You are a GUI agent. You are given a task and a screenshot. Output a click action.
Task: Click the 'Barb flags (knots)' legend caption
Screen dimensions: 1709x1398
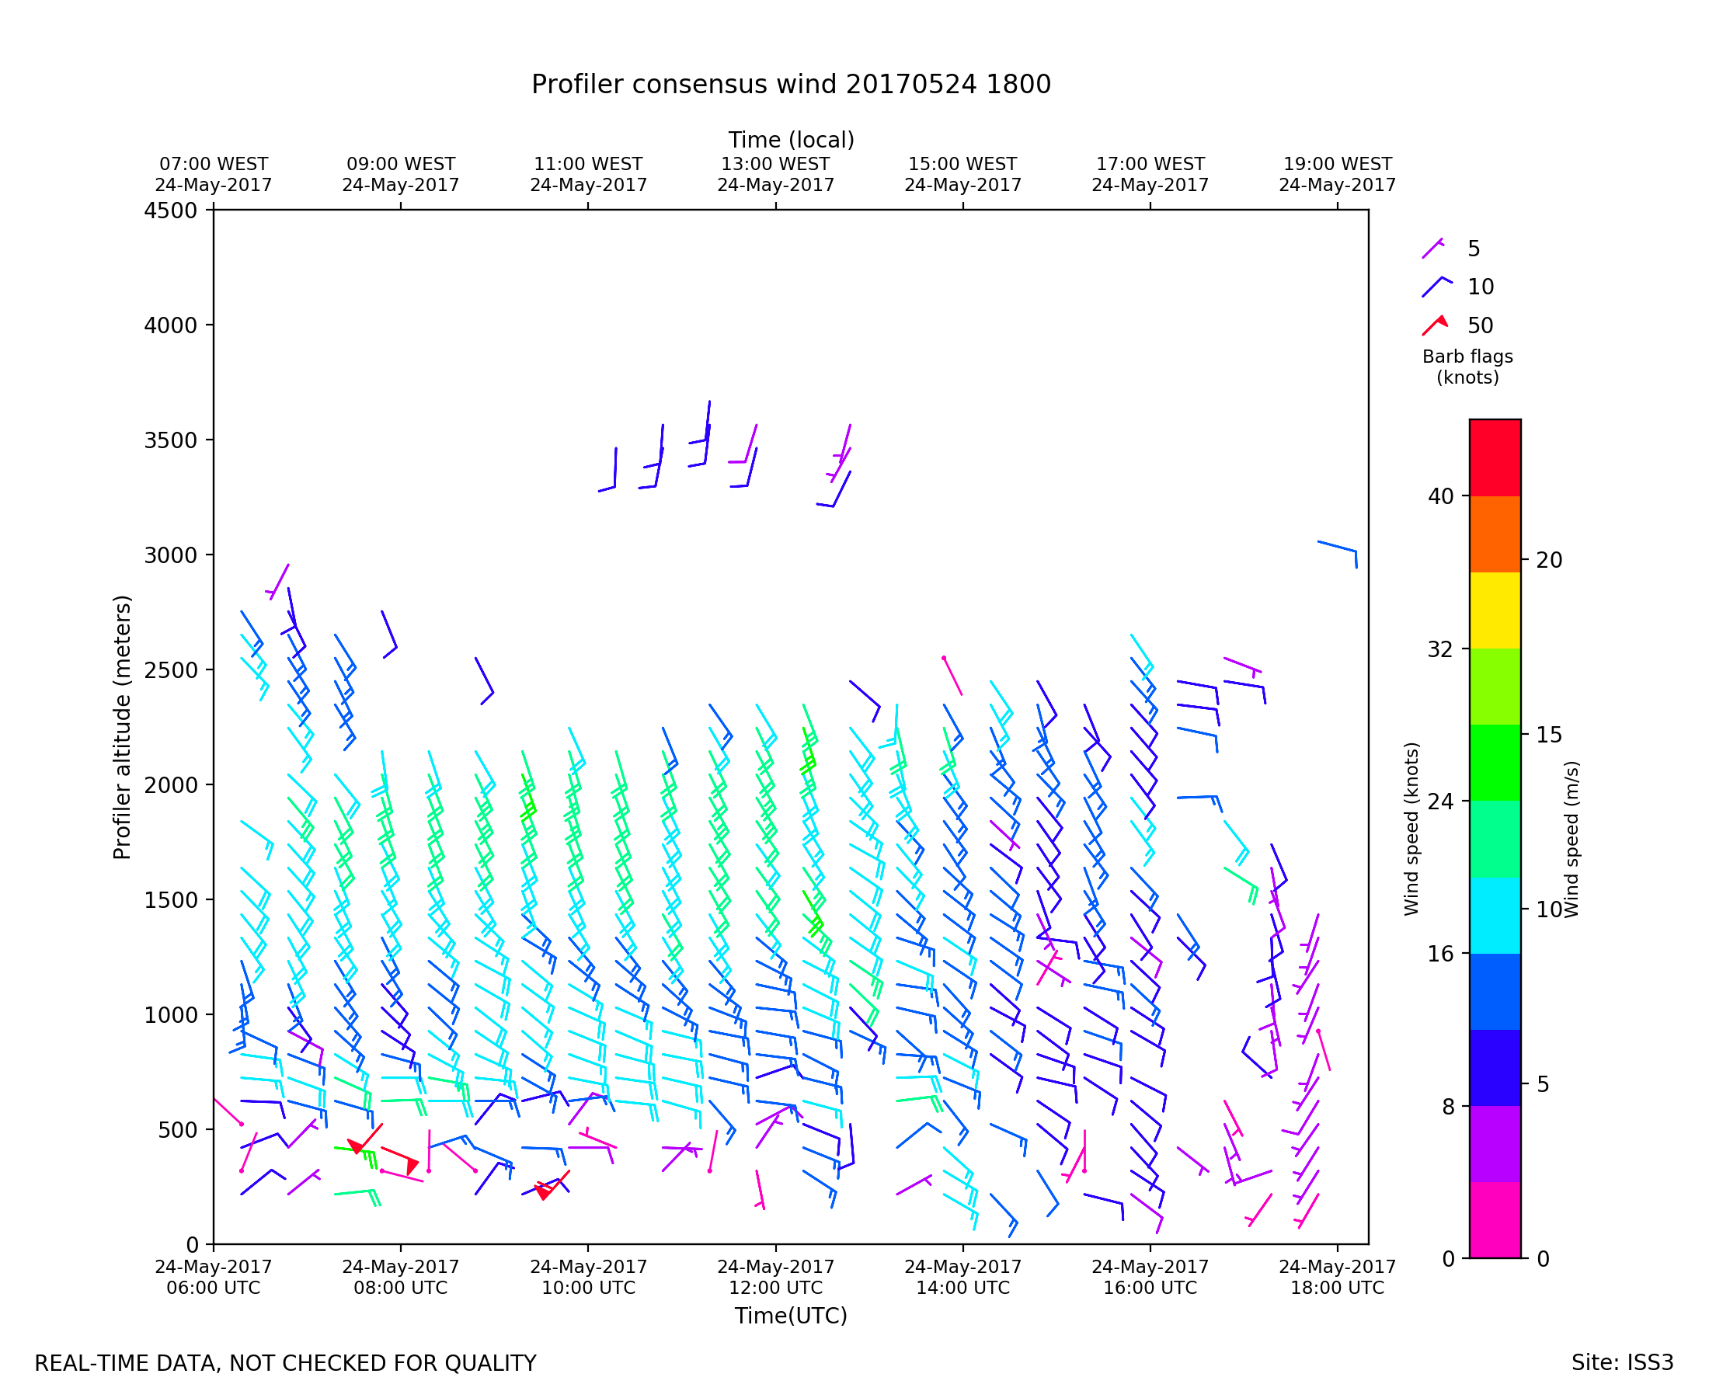[1467, 367]
